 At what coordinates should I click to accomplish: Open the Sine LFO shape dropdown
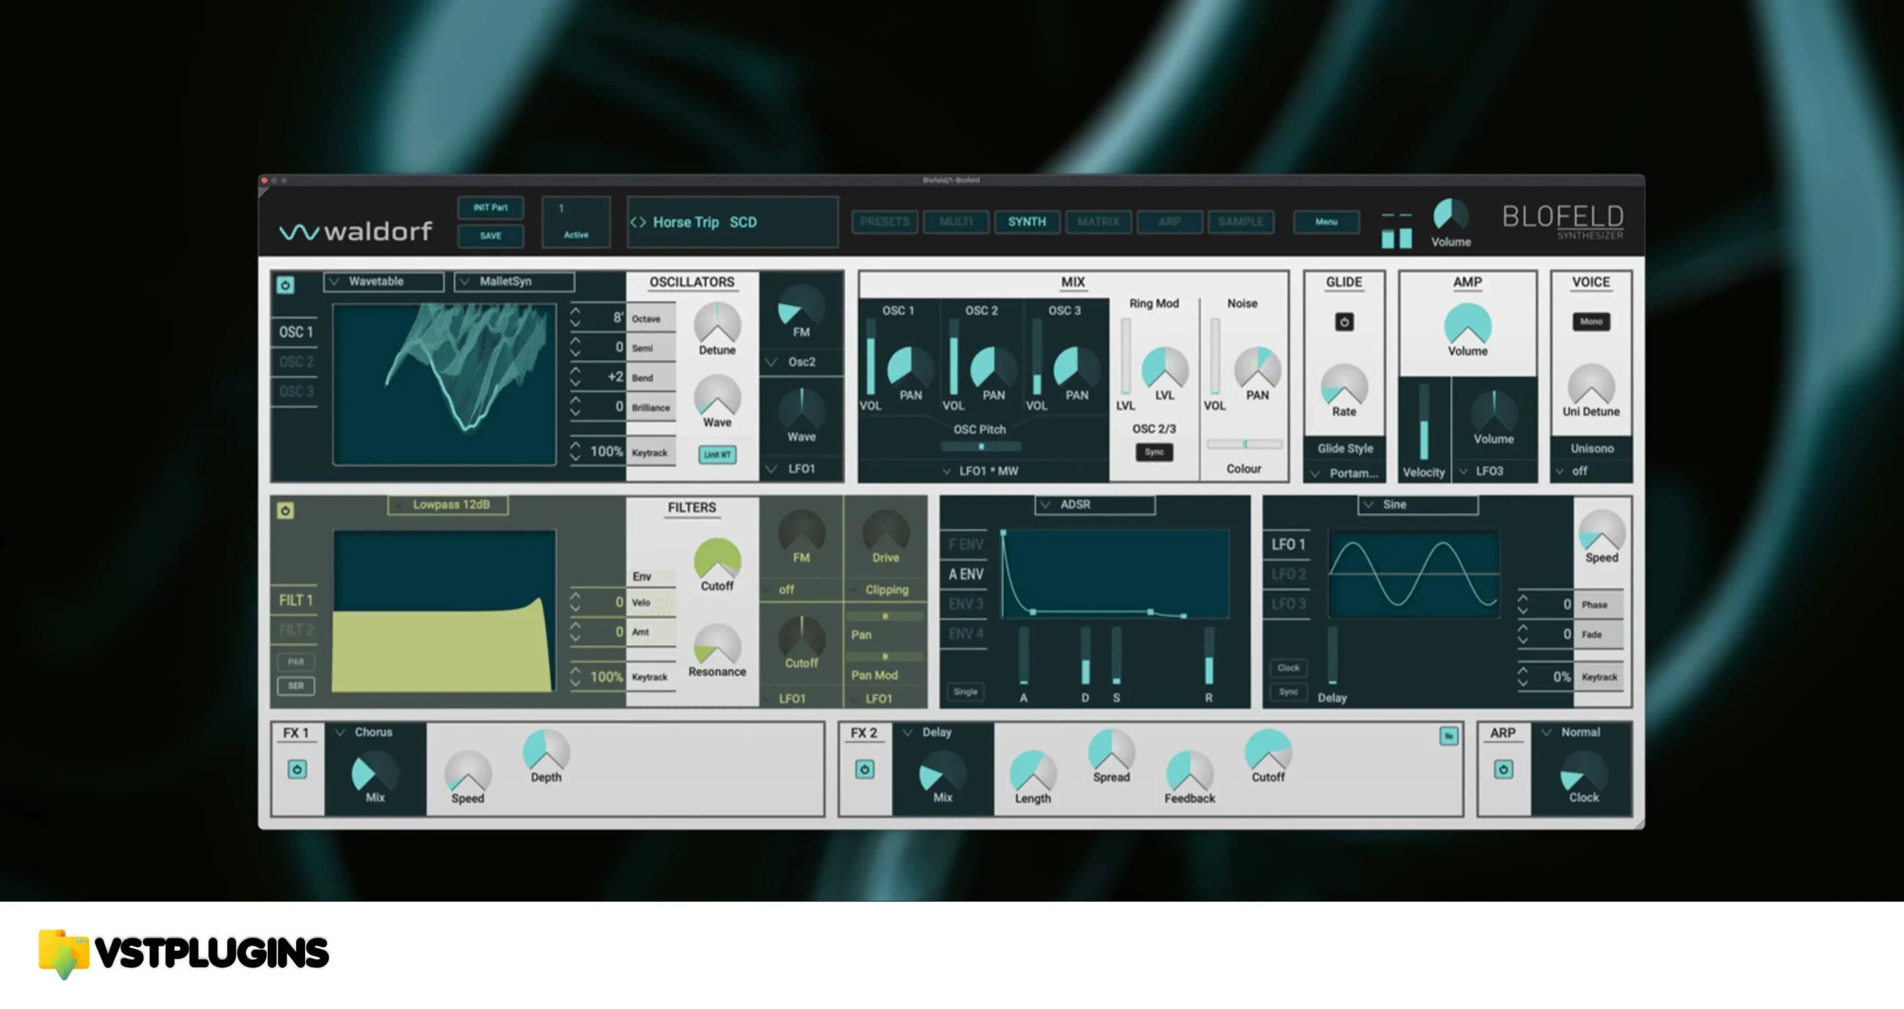coord(1418,505)
